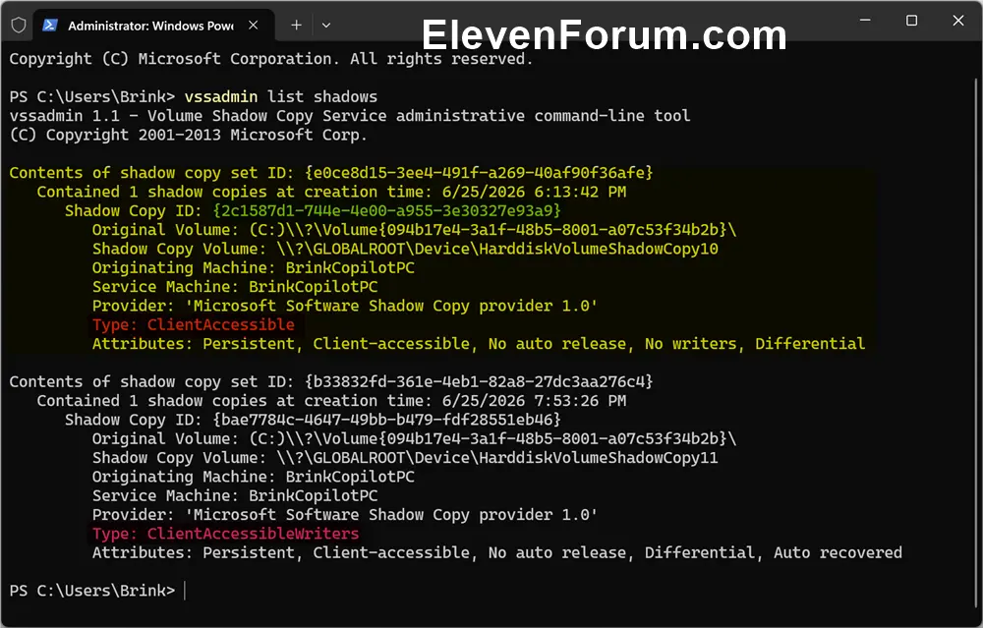Screen dimensions: 983x628
Task: Click Shadow Copy Volume line ending HarddiskVolumeShadowCopy11
Action: 405,458
